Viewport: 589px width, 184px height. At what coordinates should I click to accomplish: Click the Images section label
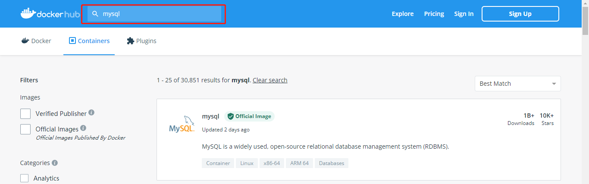coord(30,97)
